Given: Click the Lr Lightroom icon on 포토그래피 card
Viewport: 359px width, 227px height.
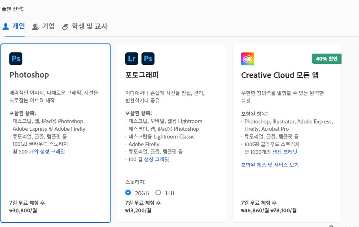Looking at the screenshot, I should pos(132,58).
